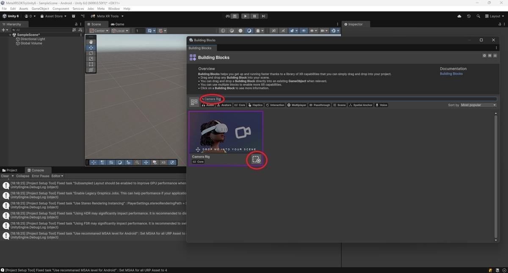
Task: Click the Pause button
Action: click(x=254, y=16)
